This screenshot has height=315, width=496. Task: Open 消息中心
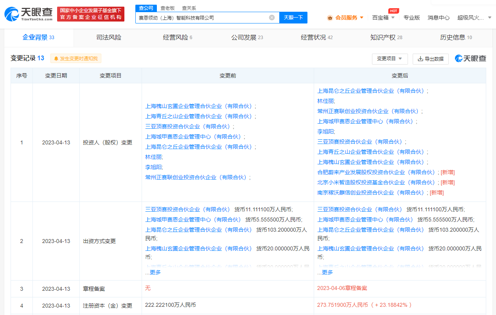438,18
